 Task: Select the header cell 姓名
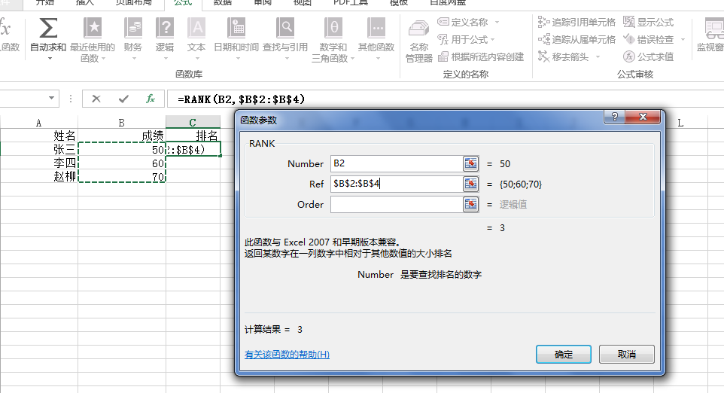(39, 136)
